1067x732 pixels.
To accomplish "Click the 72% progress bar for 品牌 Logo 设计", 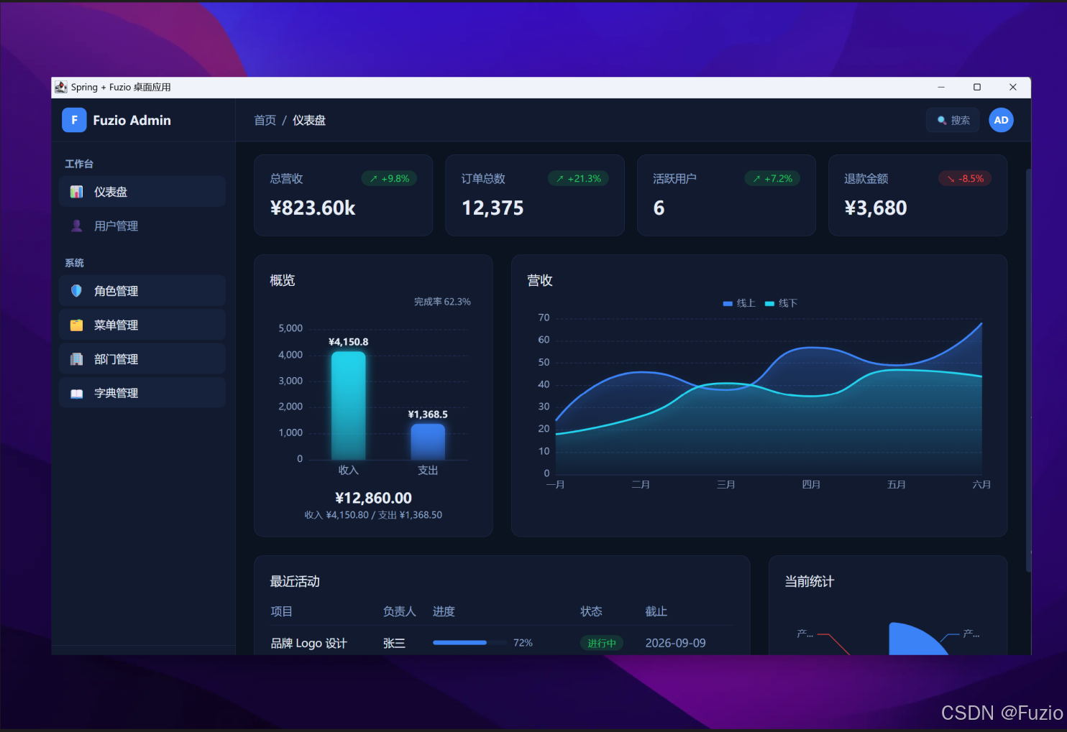I will click(x=470, y=643).
